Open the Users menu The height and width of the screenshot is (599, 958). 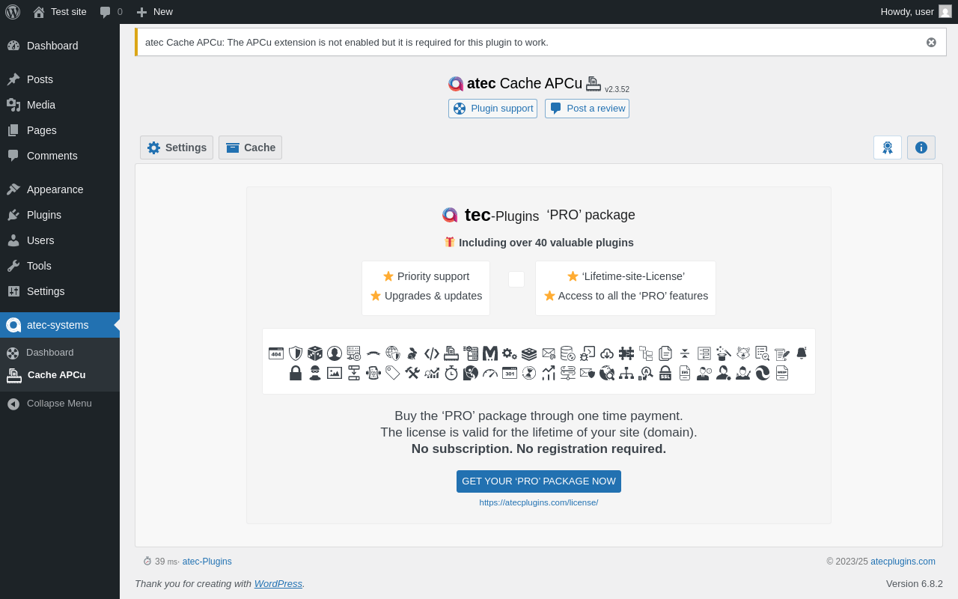60,240
